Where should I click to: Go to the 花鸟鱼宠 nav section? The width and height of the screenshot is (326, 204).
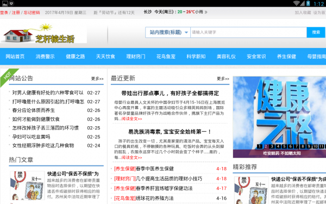coord(166,57)
